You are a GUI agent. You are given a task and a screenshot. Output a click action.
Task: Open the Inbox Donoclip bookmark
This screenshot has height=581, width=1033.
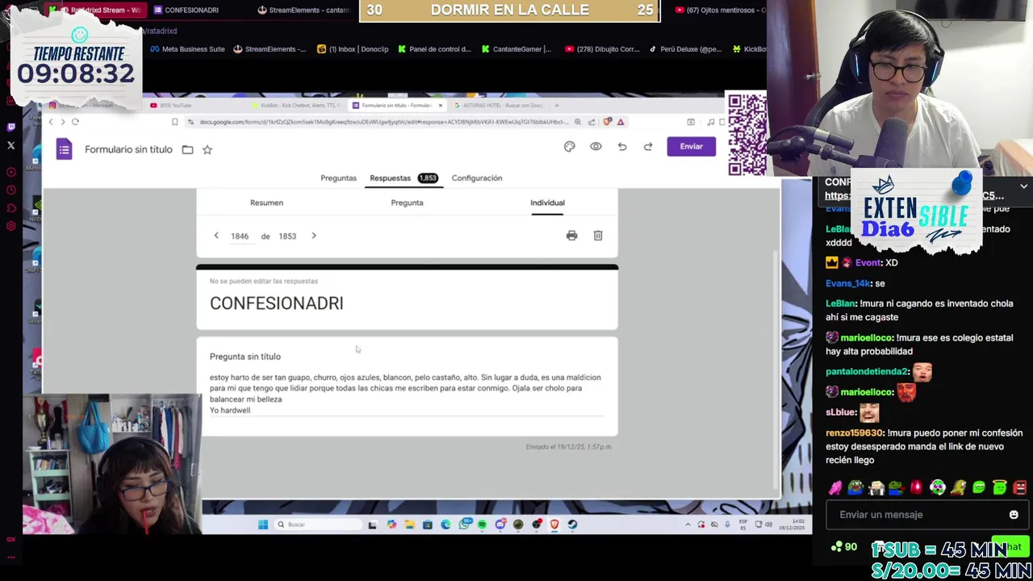[x=353, y=49]
